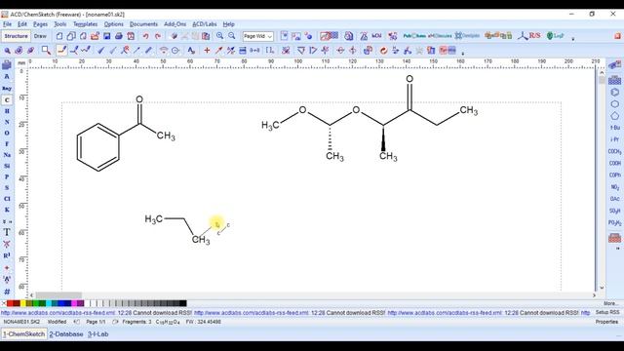
Task: Click the Edit Atom Label tool
Action: [191, 50]
